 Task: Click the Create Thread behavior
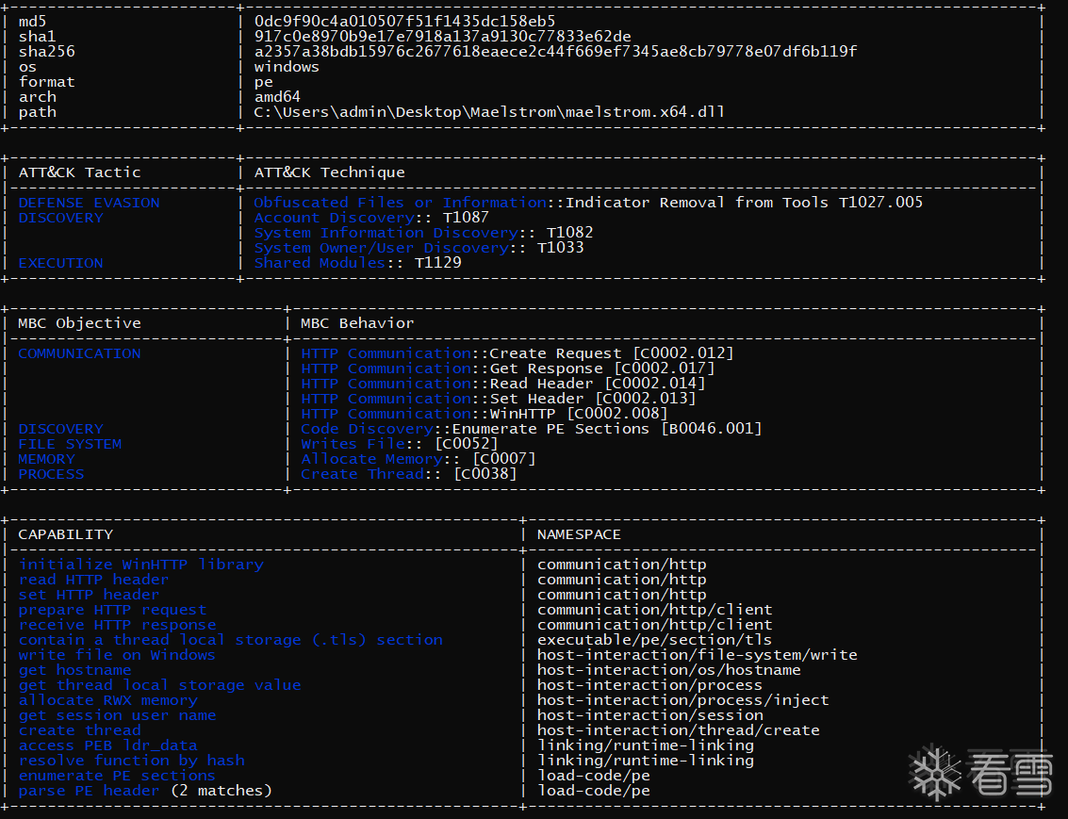point(362,474)
